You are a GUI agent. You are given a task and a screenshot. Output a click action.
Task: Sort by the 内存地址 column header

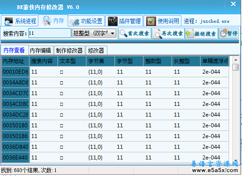[x=15, y=61]
